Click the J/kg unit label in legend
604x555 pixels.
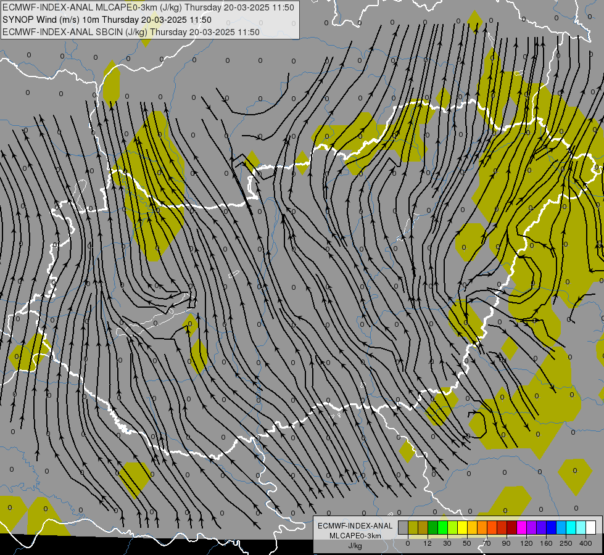(355, 546)
